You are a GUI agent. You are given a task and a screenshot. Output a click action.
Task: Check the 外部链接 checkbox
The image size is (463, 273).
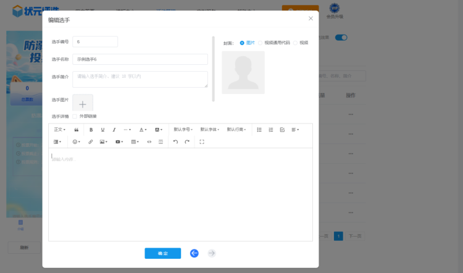pyautogui.click(x=75, y=116)
